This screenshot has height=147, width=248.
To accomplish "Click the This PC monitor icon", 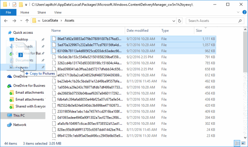I will (9, 116).
